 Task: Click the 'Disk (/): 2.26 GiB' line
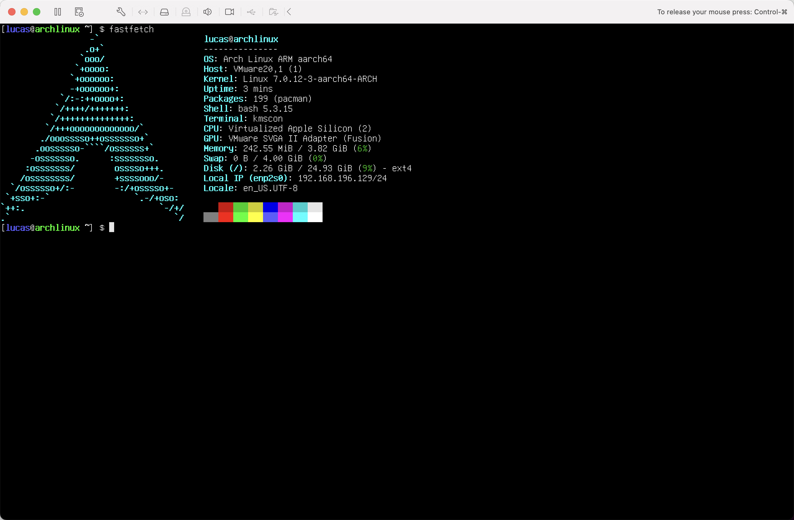tap(308, 168)
